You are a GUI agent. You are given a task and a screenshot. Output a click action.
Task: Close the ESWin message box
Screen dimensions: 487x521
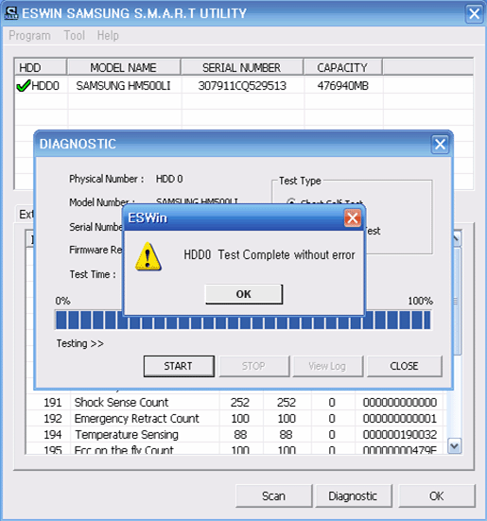tap(353, 218)
